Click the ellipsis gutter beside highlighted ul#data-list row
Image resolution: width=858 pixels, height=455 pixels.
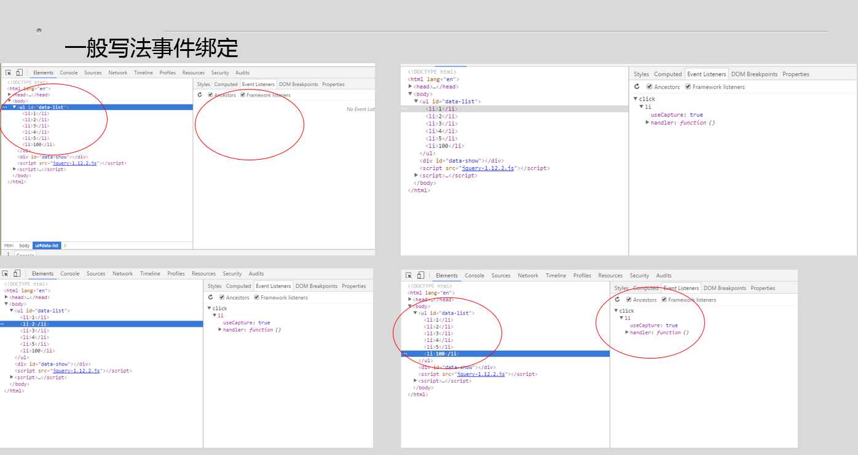(4, 107)
